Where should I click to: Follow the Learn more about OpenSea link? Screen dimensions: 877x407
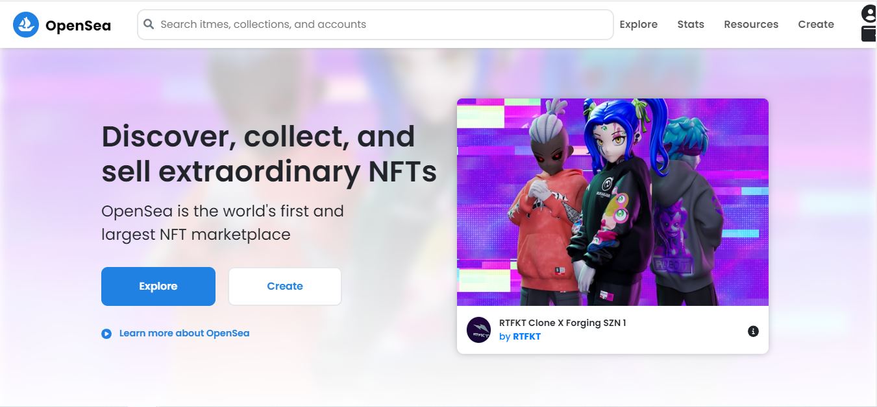pos(184,333)
